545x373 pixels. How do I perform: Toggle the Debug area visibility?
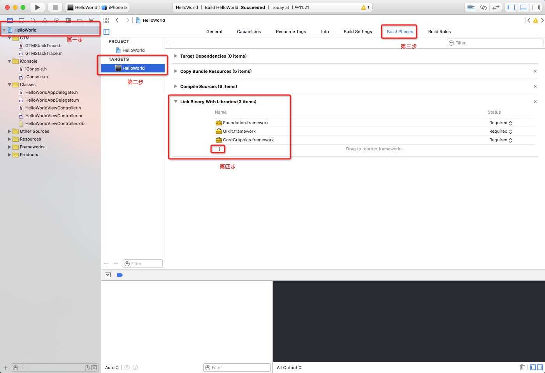(x=524, y=7)
